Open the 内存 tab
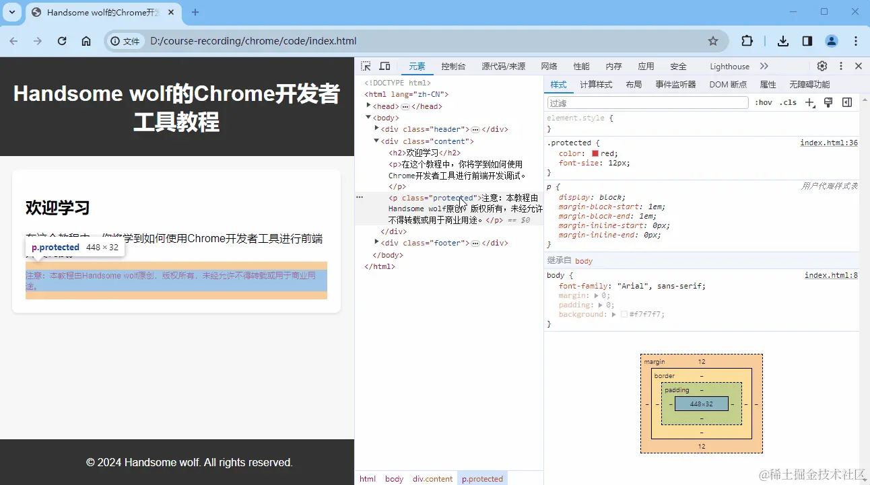870x485 pixels. click(x=613, y=66)
